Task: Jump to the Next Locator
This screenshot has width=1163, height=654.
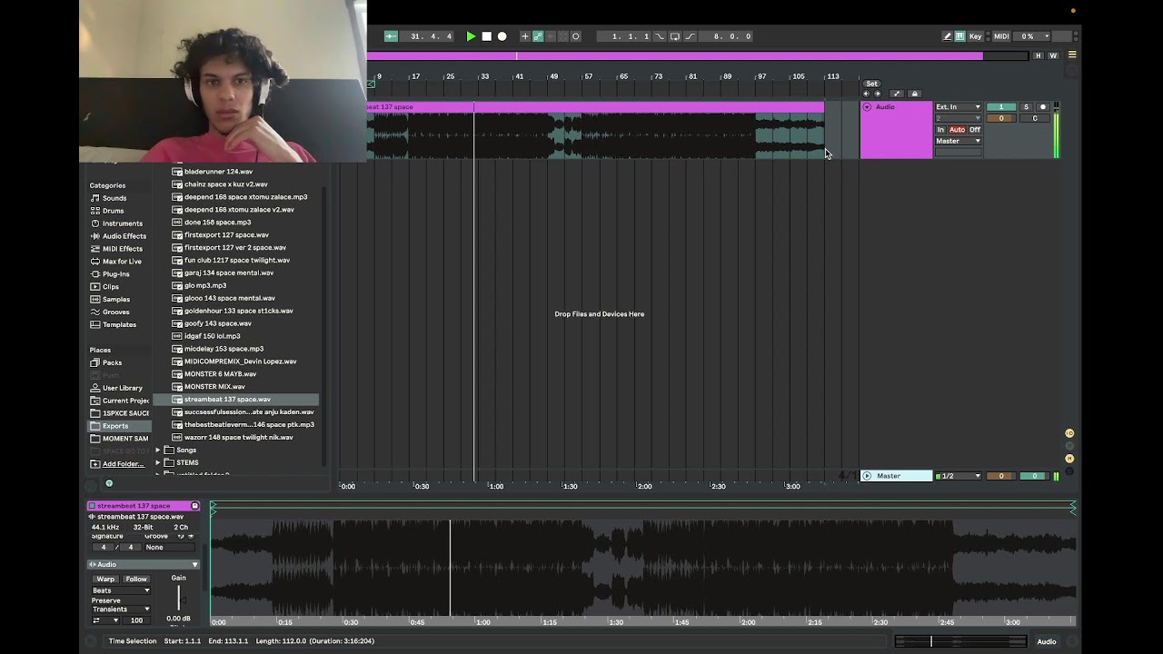Action: pos(877,94)
